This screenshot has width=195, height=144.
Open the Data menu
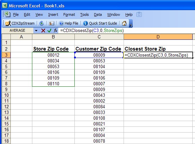[x=98, y=15]
